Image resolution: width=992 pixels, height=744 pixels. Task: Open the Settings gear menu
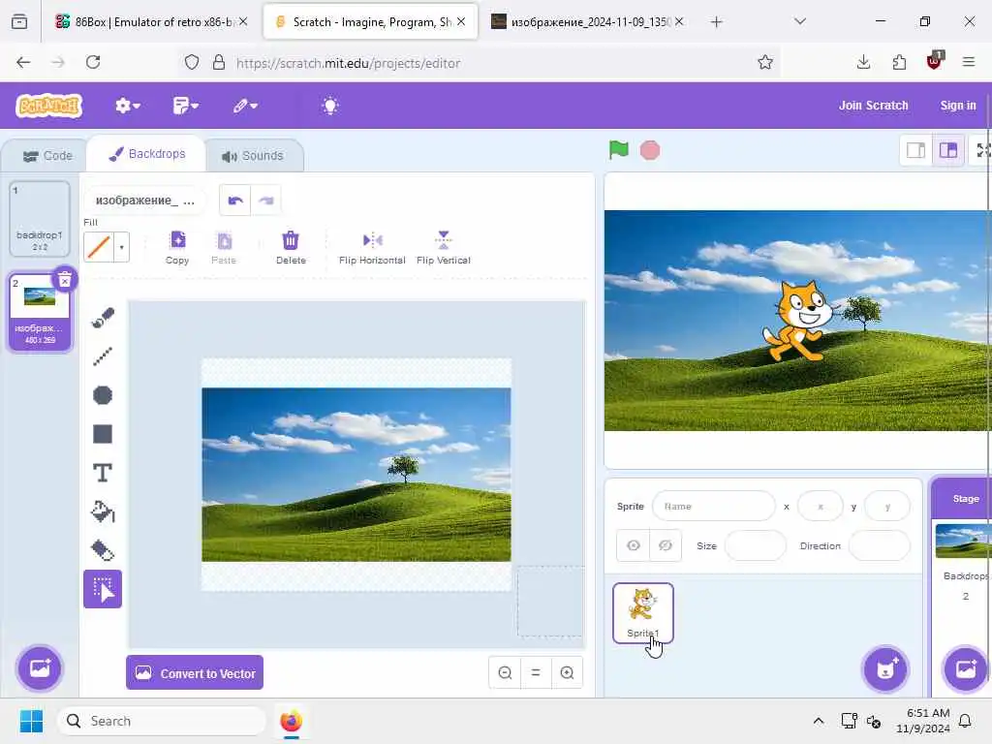coord(127,106)
